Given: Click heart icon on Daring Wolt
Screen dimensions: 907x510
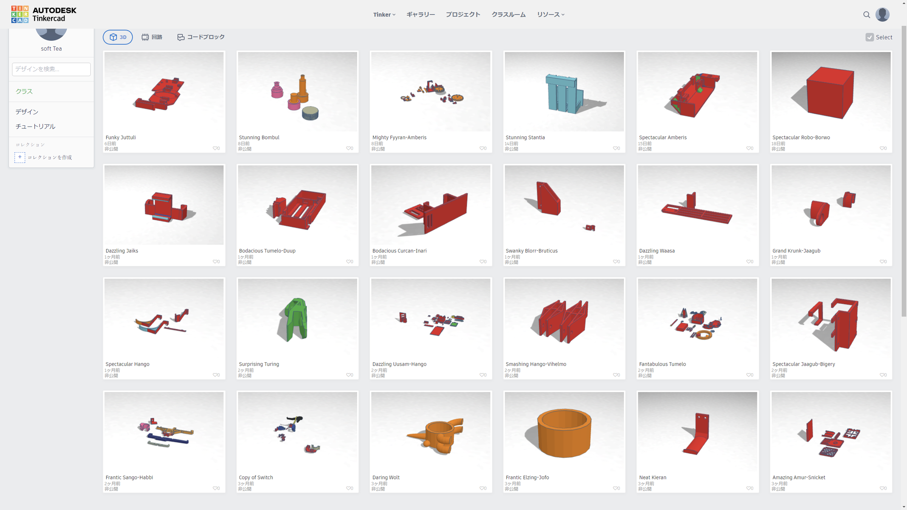Looking at the screenshot, I should click(x=482, y=488).
